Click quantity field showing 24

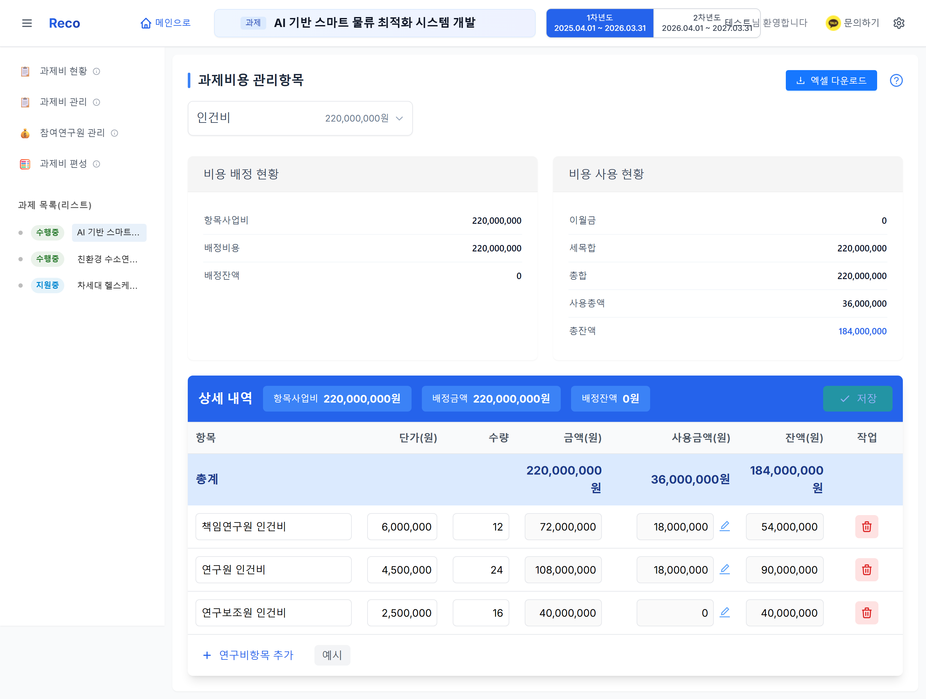[x=481, y=570]
